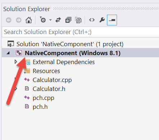The height and width of the screenshot is (140, 159).
Task: Select Calculator.h header file
Action: [x=49, y=89]
